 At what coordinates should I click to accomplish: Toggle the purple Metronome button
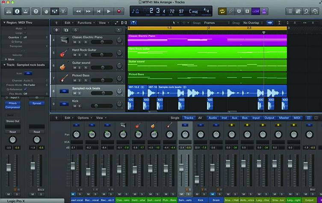click(264, 11)
